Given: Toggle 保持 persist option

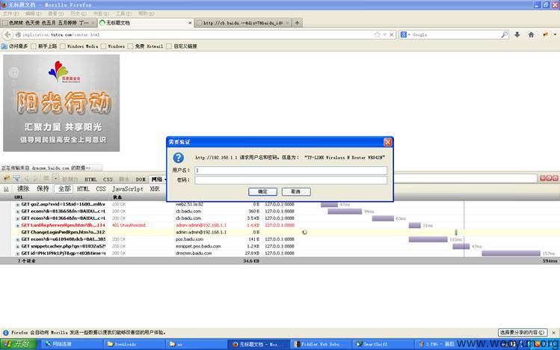Looking at the screenshot, I should tap(43, 189).
